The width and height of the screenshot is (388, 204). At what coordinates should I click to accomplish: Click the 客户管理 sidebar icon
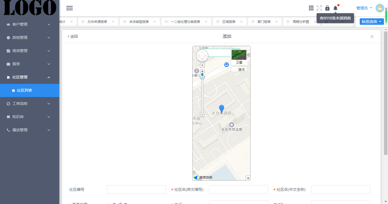click(8, 25)
